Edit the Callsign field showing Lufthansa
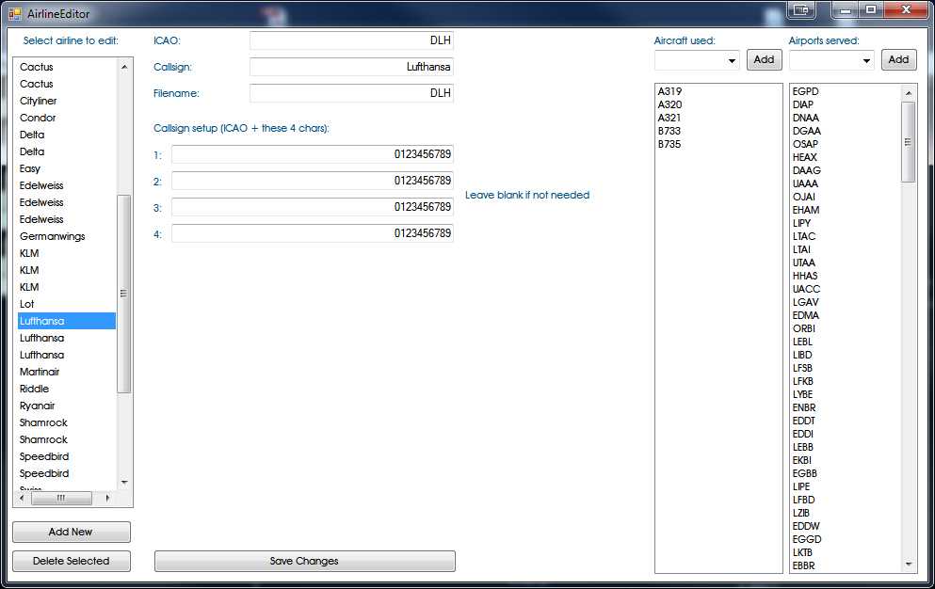The image size is (935, 589). point(350,67)
